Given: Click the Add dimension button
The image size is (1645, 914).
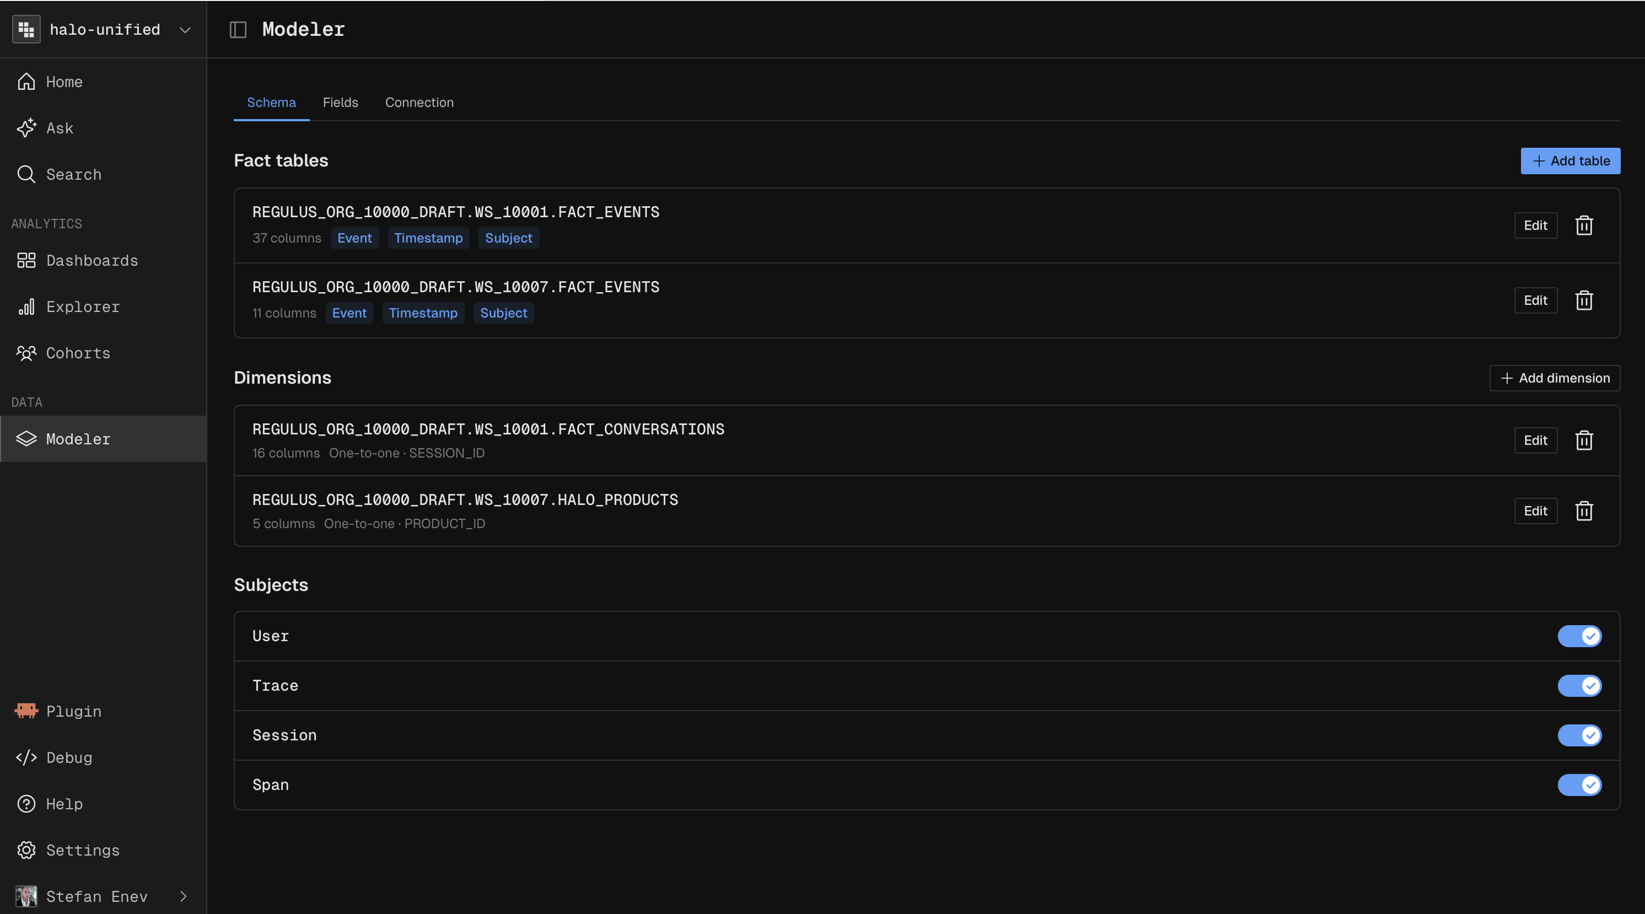Looking at the screenshot, I should pos(1555,378).
